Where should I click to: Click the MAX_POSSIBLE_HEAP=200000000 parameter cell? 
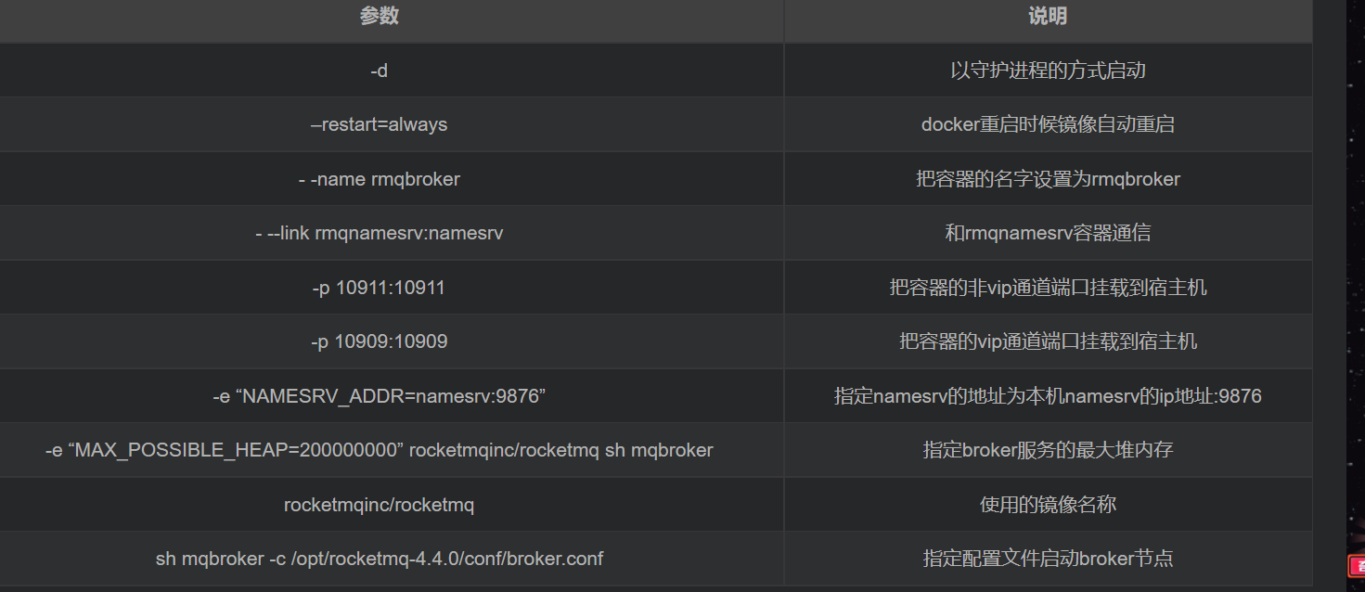tap(379, 450)
